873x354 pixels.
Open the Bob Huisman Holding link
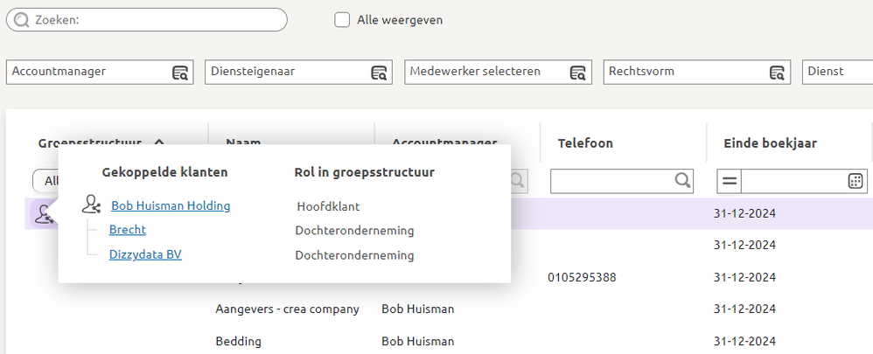coord(171,206)
